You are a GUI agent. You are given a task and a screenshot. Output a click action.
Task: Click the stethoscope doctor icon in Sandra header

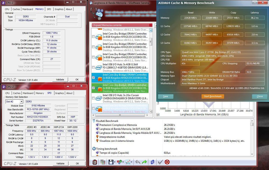coord(97,13)
